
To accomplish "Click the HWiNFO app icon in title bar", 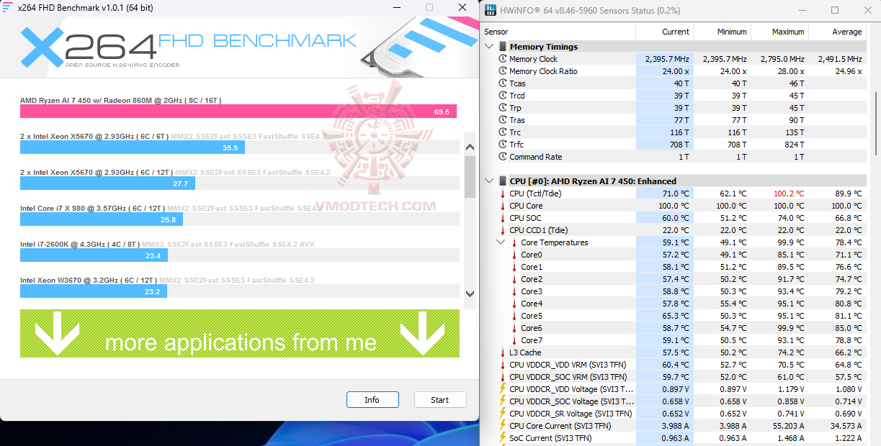I will [x=491, y=10].
